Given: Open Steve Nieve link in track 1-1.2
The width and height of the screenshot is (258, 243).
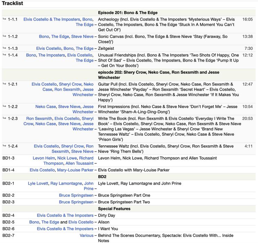Looking at the screenshot, I should (82, 37).
